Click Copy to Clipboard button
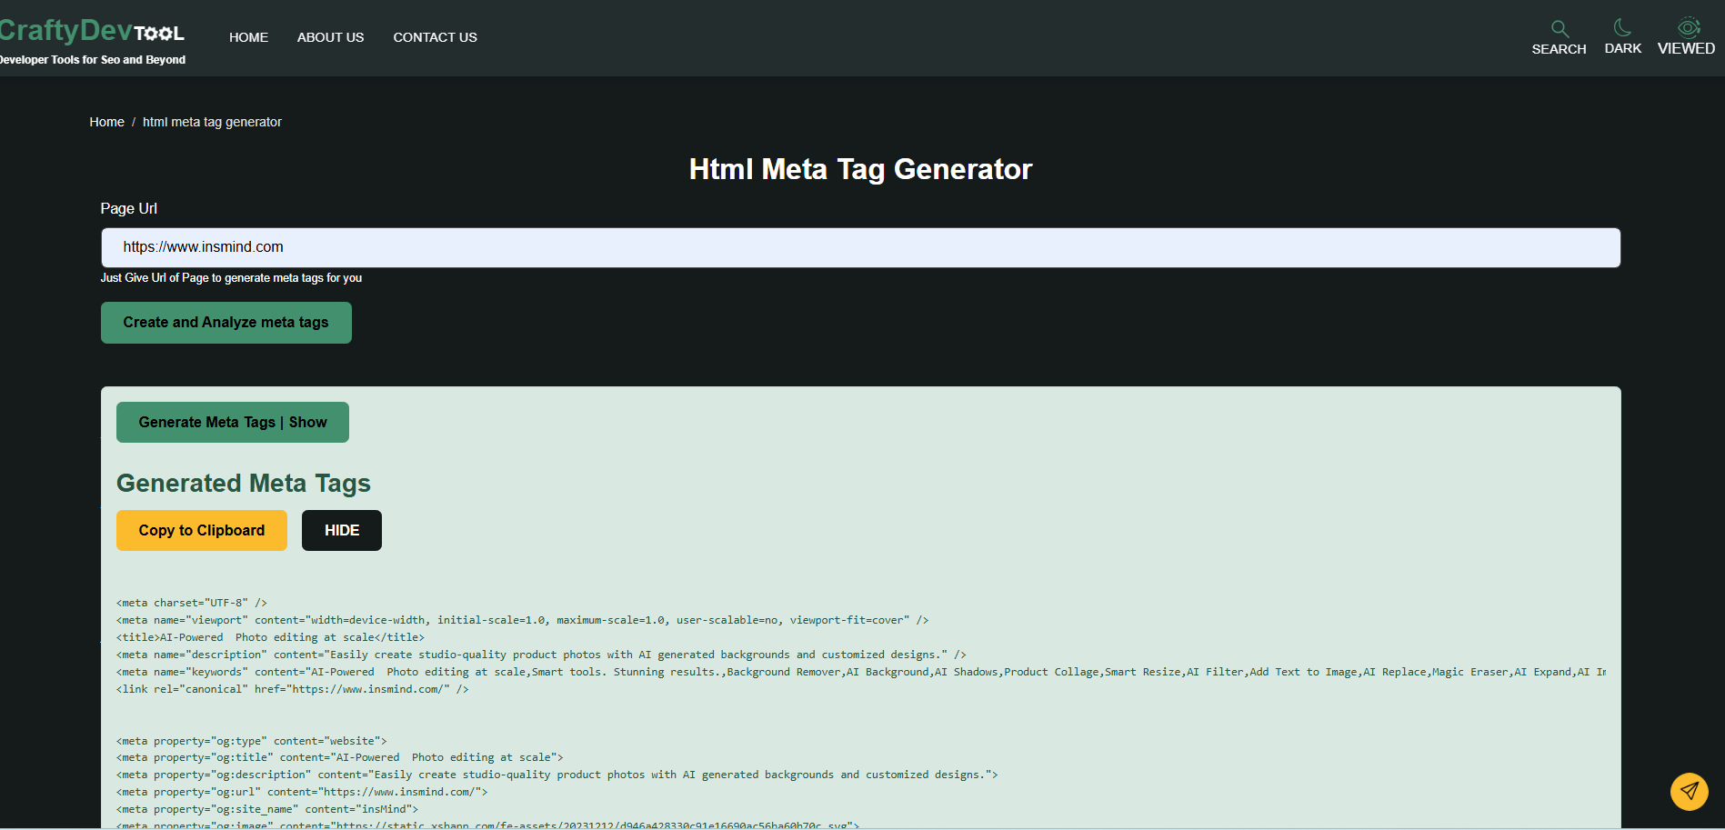The image size is (1725, 830). click(202, 530)
